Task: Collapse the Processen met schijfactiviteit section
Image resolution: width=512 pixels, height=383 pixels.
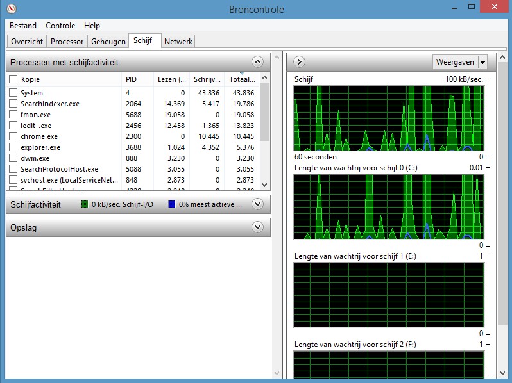Action: click(258, 62)
